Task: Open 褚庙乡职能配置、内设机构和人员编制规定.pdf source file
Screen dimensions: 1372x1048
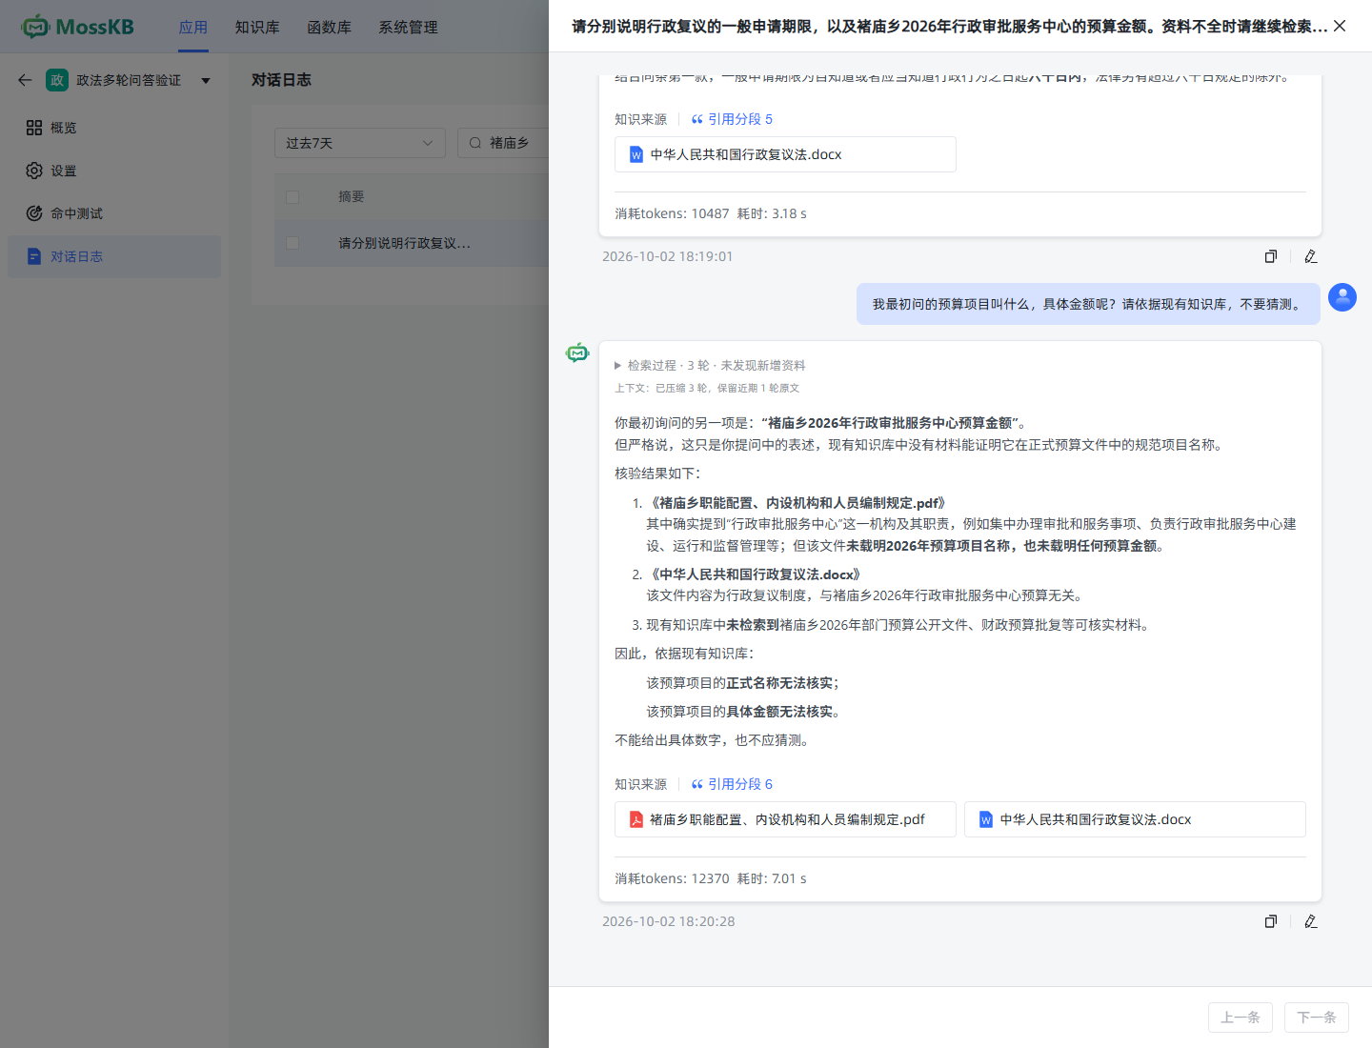Action: [785, 819]
